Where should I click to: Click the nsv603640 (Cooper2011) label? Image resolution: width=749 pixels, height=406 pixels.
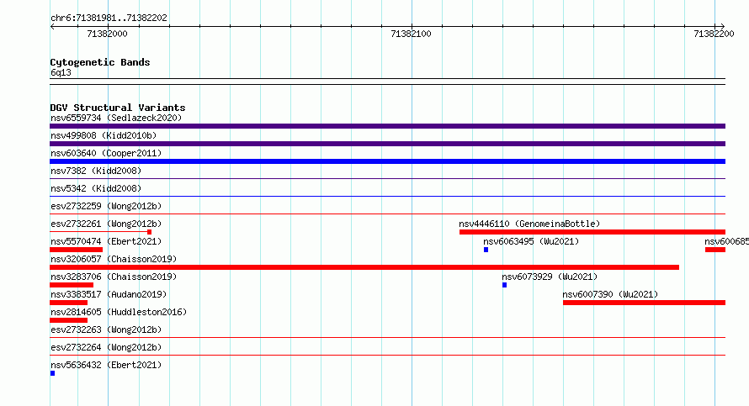click(x=106, y=153)
